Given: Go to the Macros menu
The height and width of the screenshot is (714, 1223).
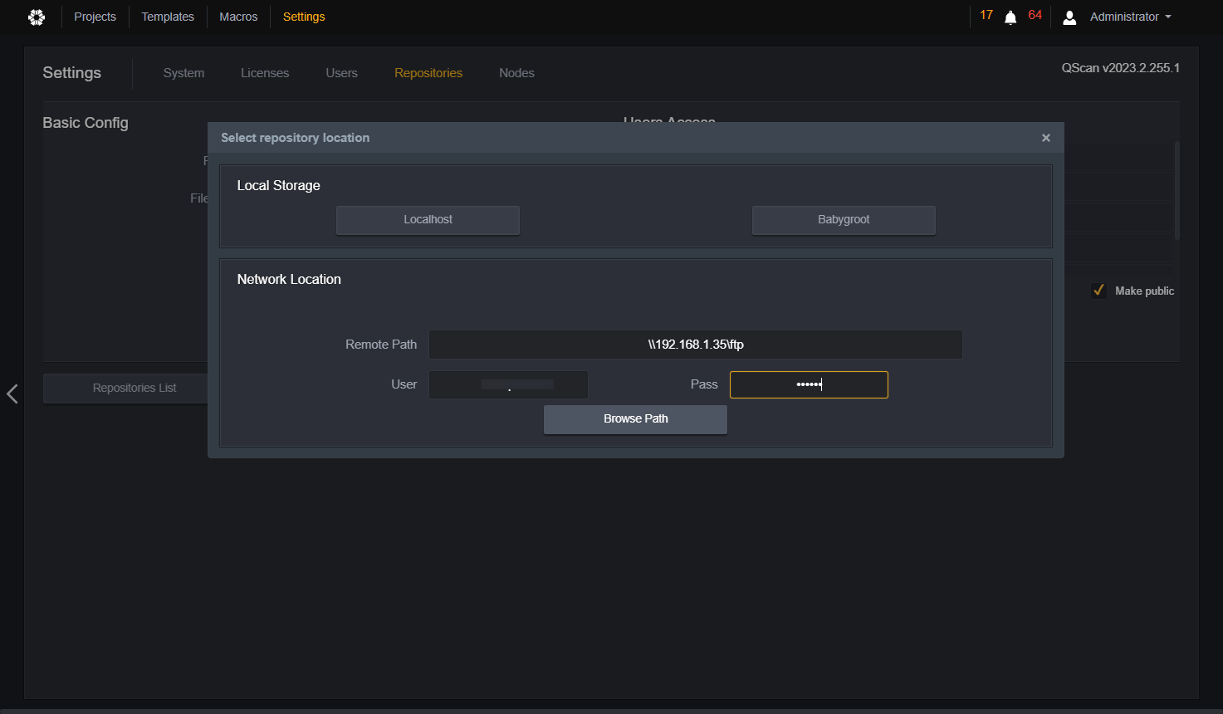Looking at the screenshot, I should point(238,17).
